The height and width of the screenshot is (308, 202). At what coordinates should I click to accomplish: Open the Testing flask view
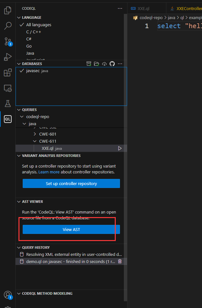click(x=8, y=104)
